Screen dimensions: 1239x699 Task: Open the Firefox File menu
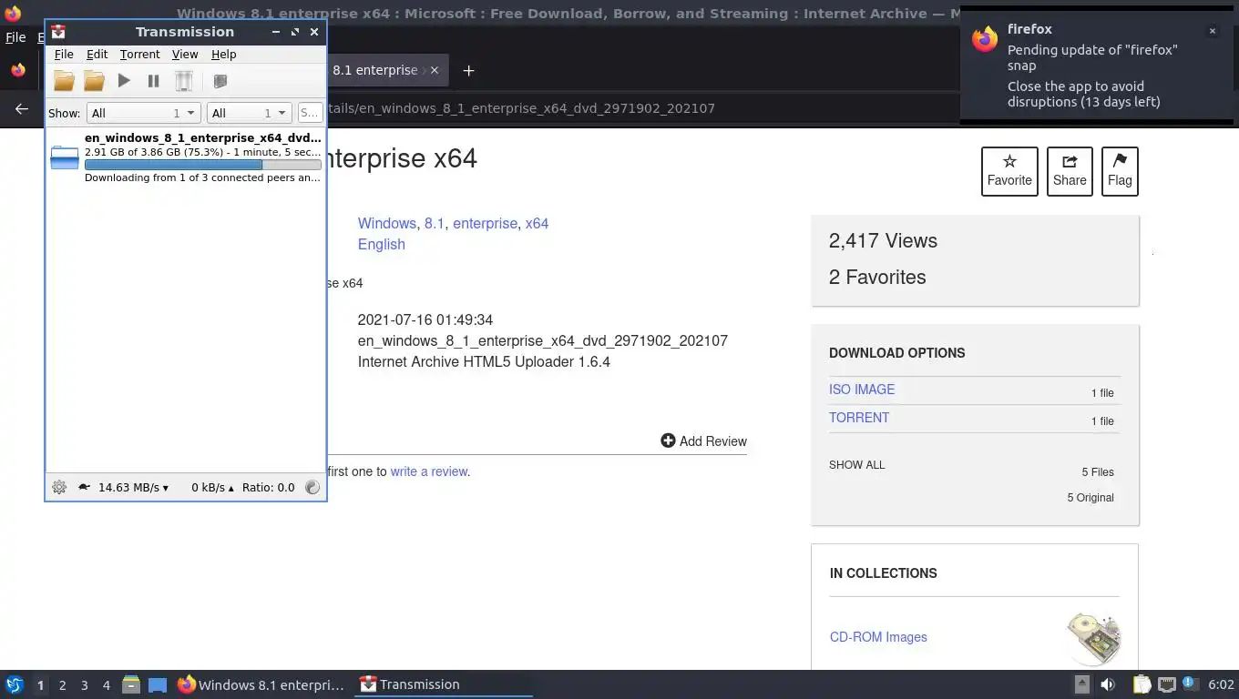[x=15, y=37]
